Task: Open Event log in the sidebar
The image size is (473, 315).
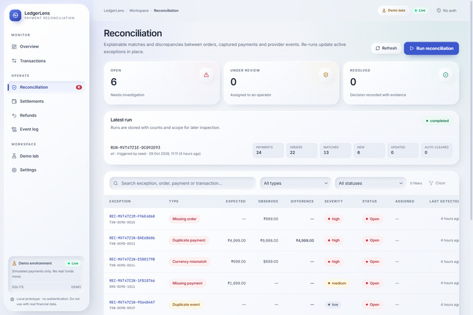Action: click(x=46, y=129)
